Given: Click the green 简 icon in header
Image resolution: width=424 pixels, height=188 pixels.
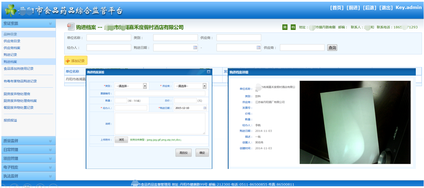Looking at the screenshot, I should (x=285, y=27).
